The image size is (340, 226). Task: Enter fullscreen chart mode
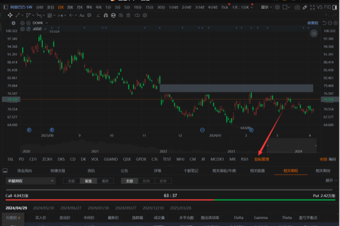[x=312, y=8]
